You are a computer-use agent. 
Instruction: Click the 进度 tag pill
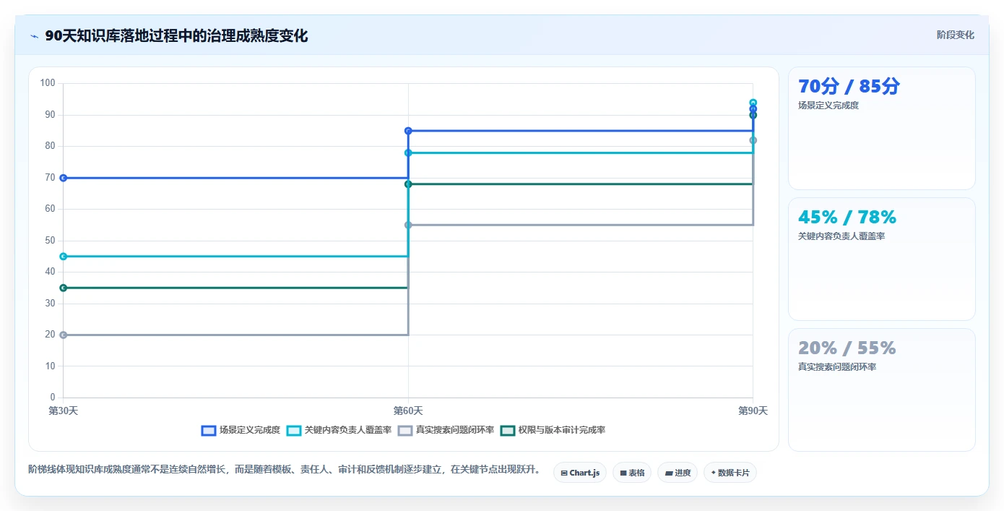coord(678,473)
